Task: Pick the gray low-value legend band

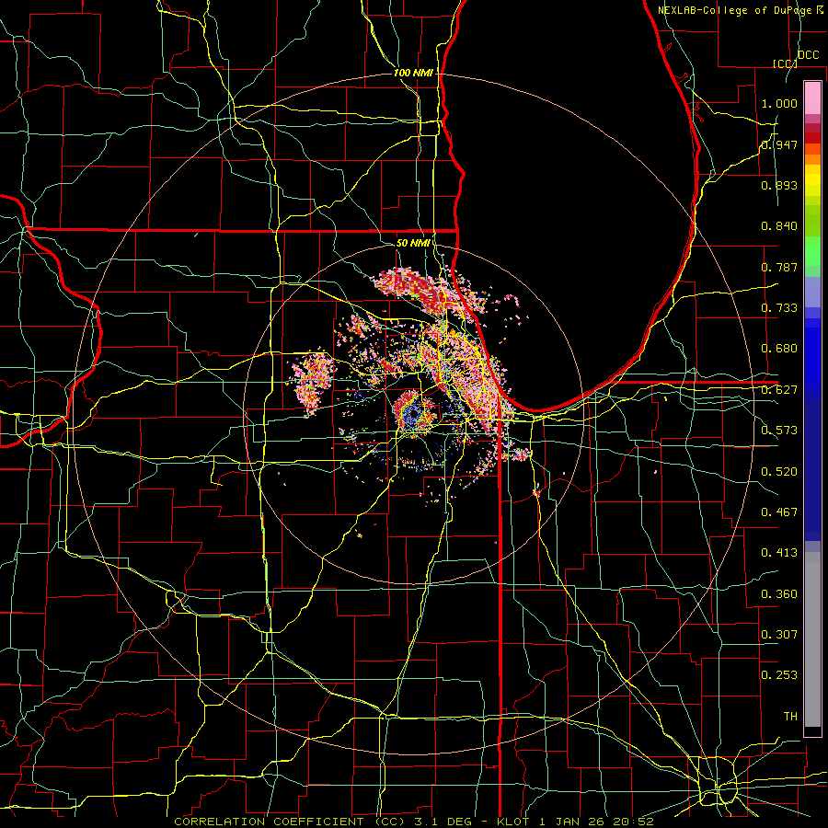Action: click(x=812, y=639)
